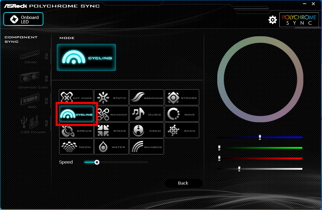Pick the Rainbow lighting mode
This screenshot has height=210, width=322.
click(147, 147)
